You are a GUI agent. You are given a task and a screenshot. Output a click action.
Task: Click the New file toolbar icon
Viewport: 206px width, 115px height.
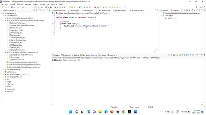click(2, 7)
